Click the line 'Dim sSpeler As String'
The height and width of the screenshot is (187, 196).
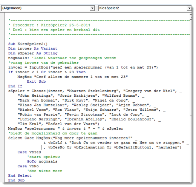pyautogui.click(x=33, y=53)
